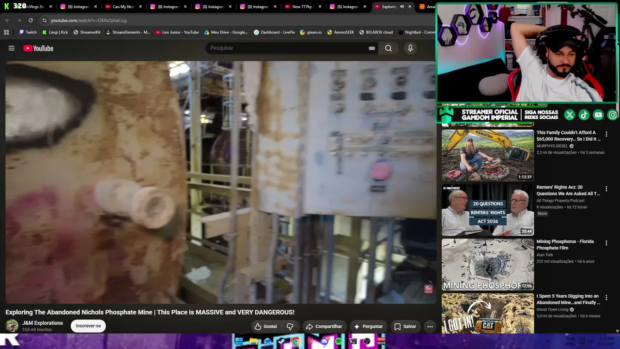Open the J&M Explorations channel name link
This screenshot has width=620, height=349.
point(43,323)
